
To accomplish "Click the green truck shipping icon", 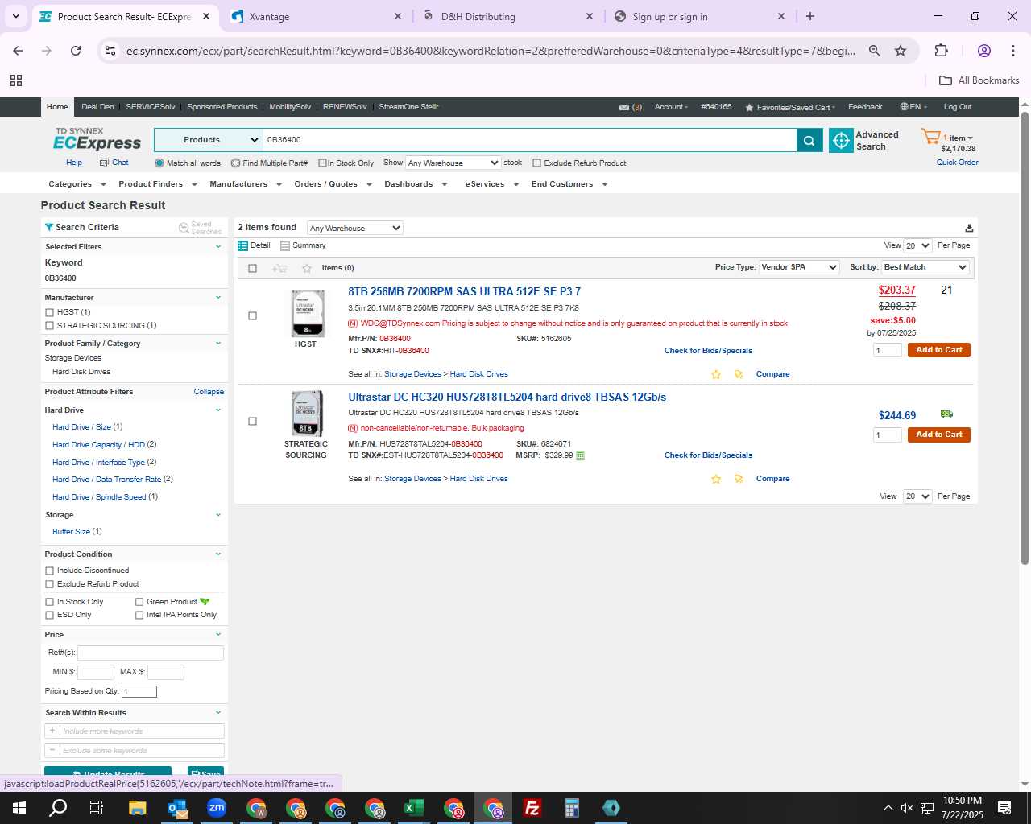I will coord(946,414).
